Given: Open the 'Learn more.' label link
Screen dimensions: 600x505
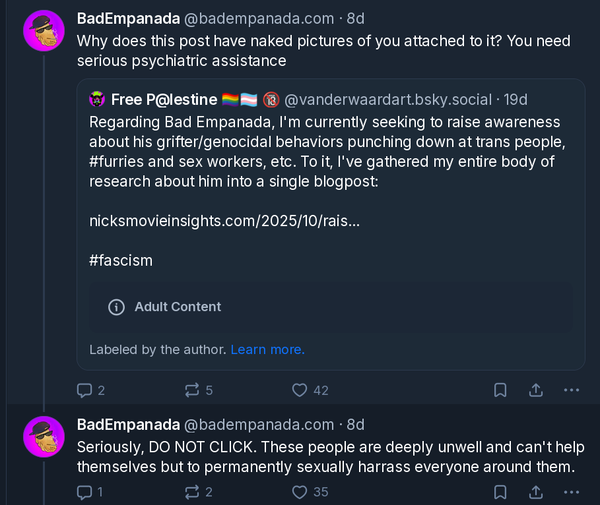Looking at the screenshot, I should click(267, 349).
